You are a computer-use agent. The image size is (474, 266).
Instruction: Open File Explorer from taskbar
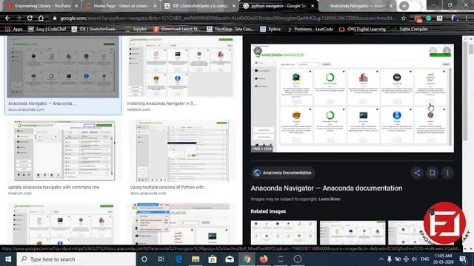[196, 259]
